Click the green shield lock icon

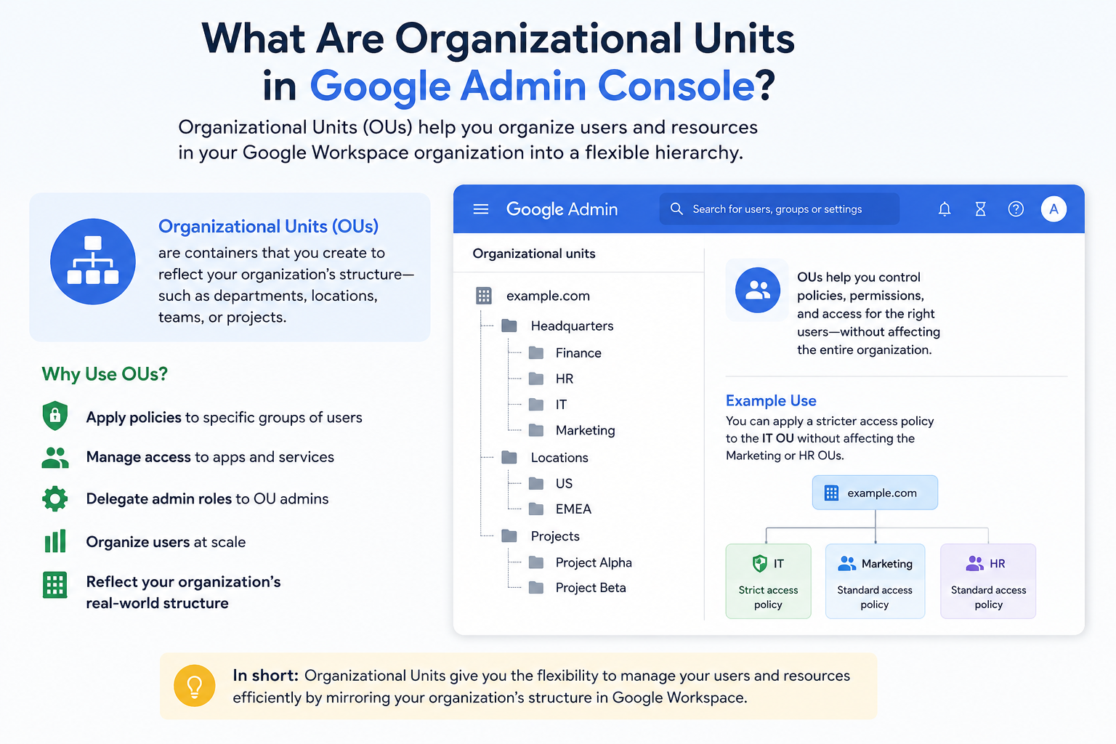click(55, 416)
